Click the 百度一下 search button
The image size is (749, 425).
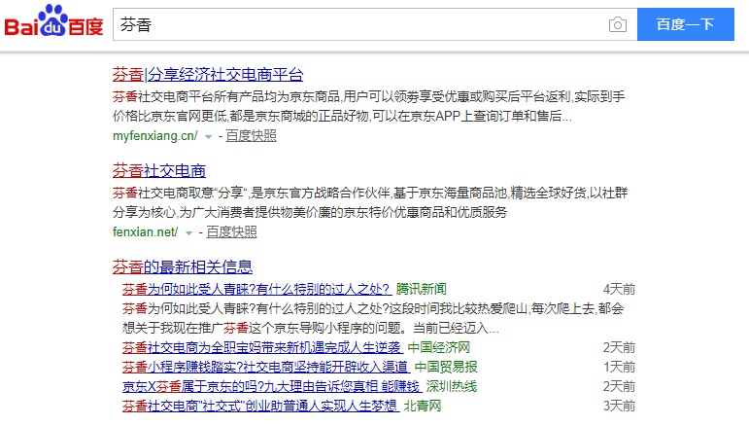[686, 24]
